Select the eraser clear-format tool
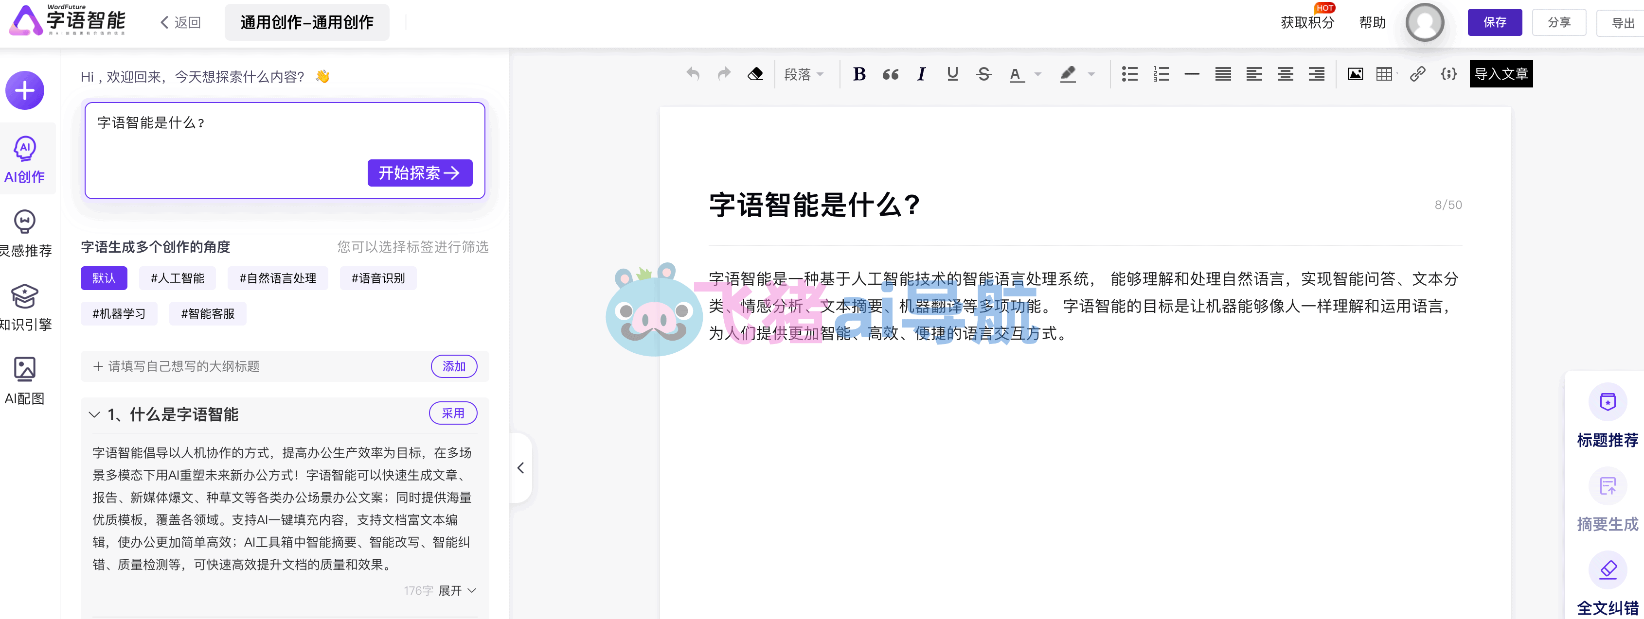Image resolution: width=1644 pixels, height=619 pixels. (755, 74)
